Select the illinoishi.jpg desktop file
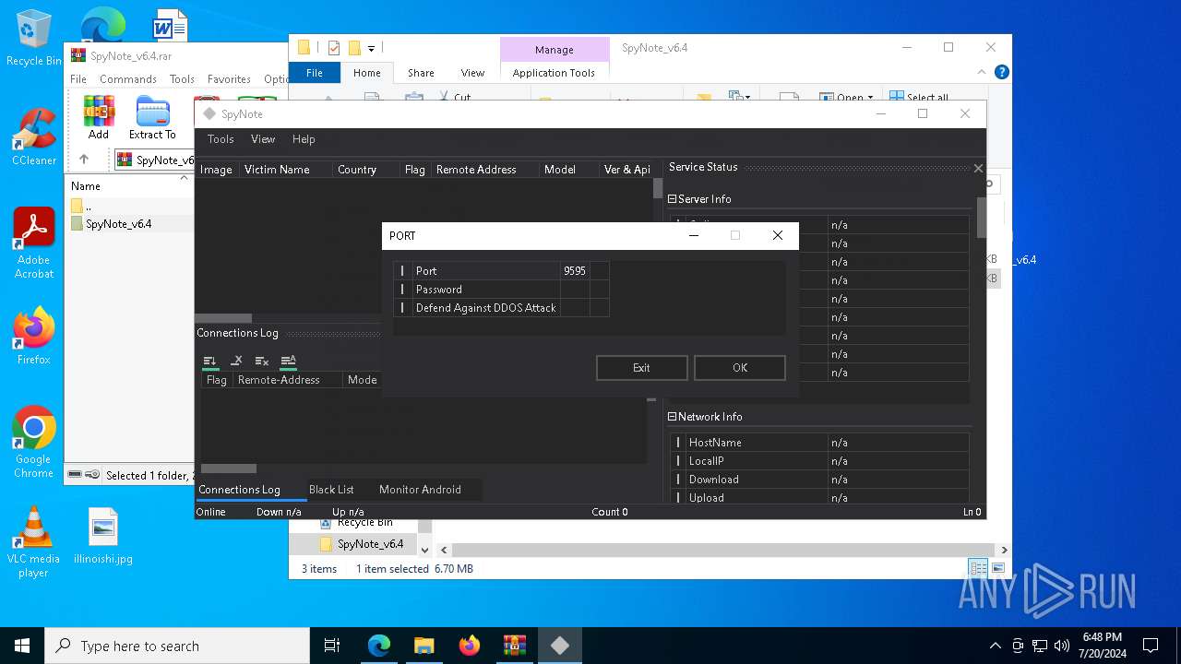The width and height of the screenshot is (1181, 664). 103,536
